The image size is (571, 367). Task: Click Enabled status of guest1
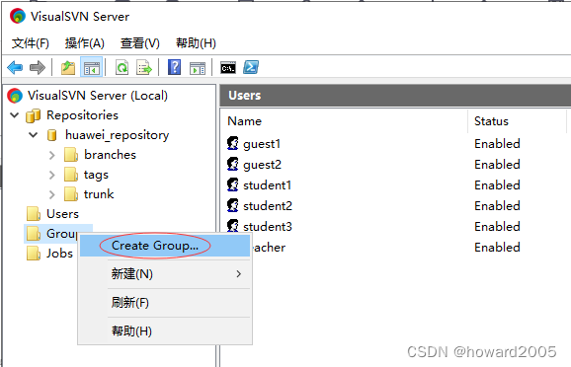(x=497, y=144)
